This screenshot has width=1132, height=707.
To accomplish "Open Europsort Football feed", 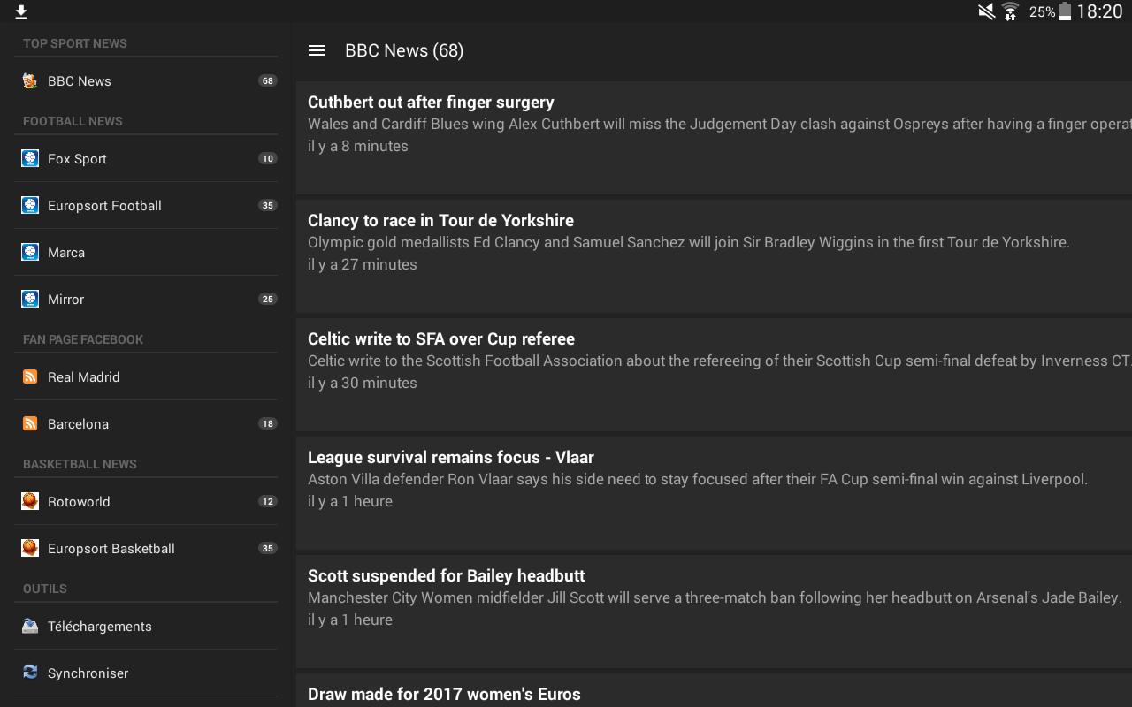I will pos(104,206).
